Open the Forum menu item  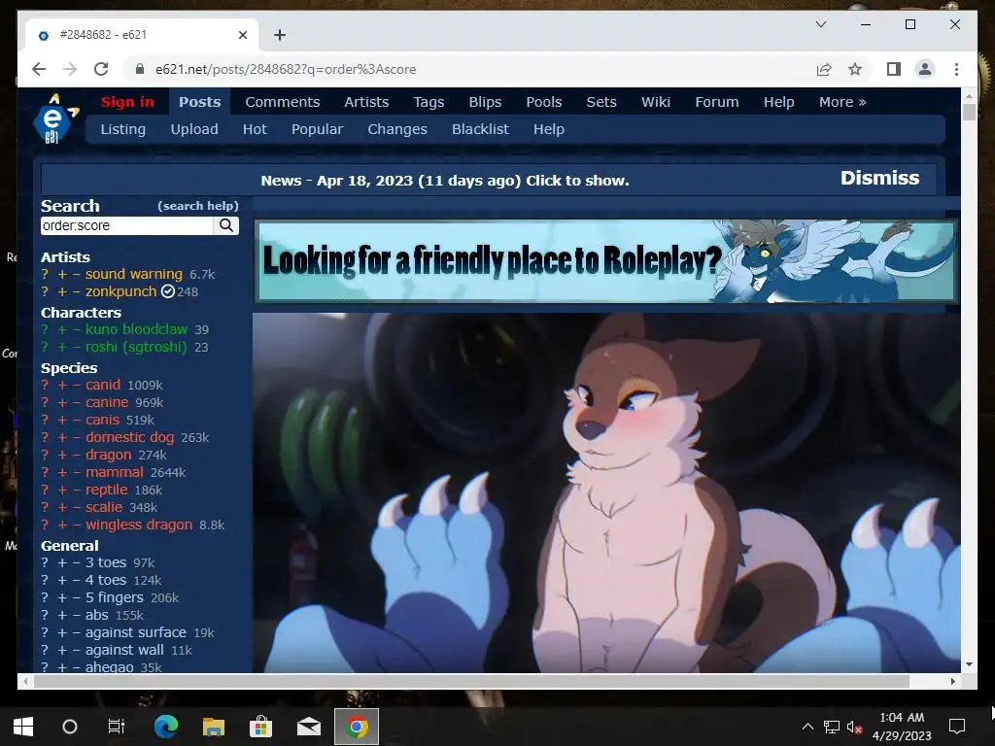coord(716,102)
